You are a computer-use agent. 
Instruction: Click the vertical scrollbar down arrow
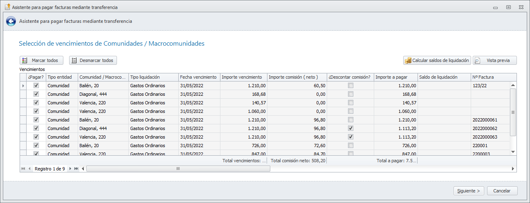(x=513, y=152)
